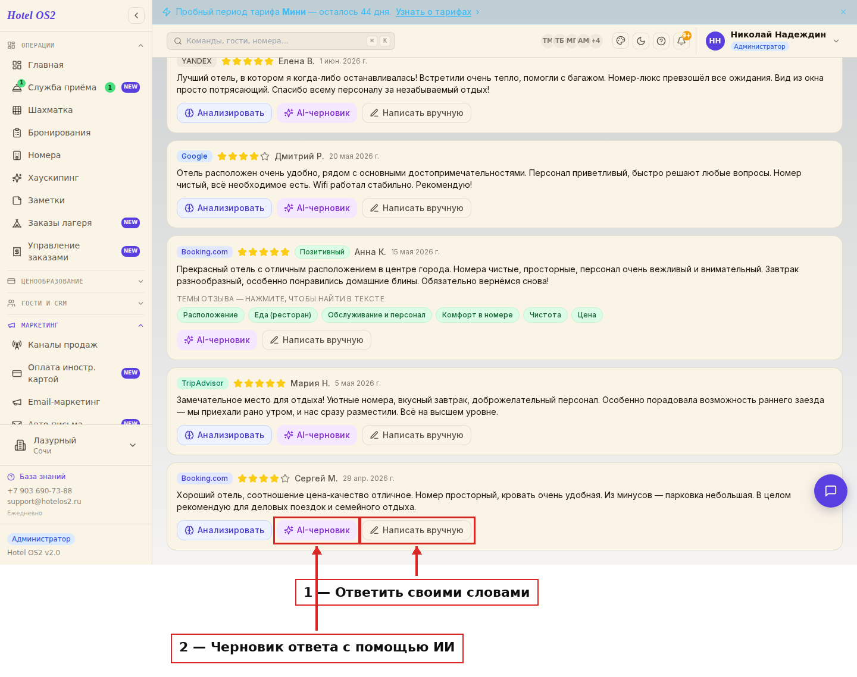The image size is (857, 677).
Task: Write manual reply to Сергей М. review
Action: pyautogui.click(x=417, y=530)
